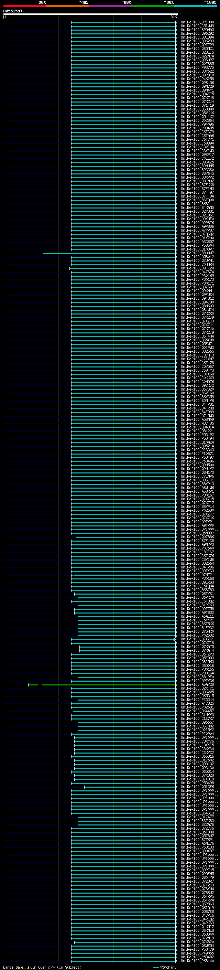The height and width of the screenshot is (970, 220).
Task: Select hit label UniRef100_B9DHA3
Action: click(x=197, y=30)
